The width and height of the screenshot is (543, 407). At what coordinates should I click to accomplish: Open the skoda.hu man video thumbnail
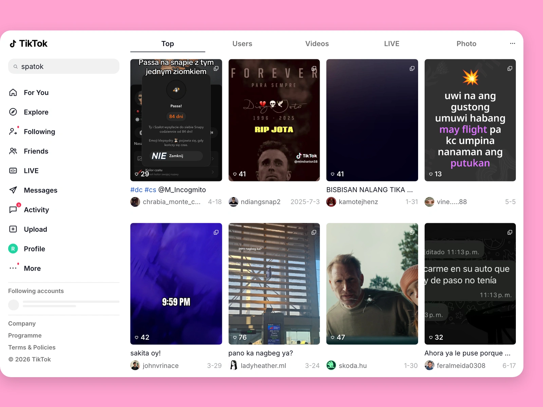[372, 284]
